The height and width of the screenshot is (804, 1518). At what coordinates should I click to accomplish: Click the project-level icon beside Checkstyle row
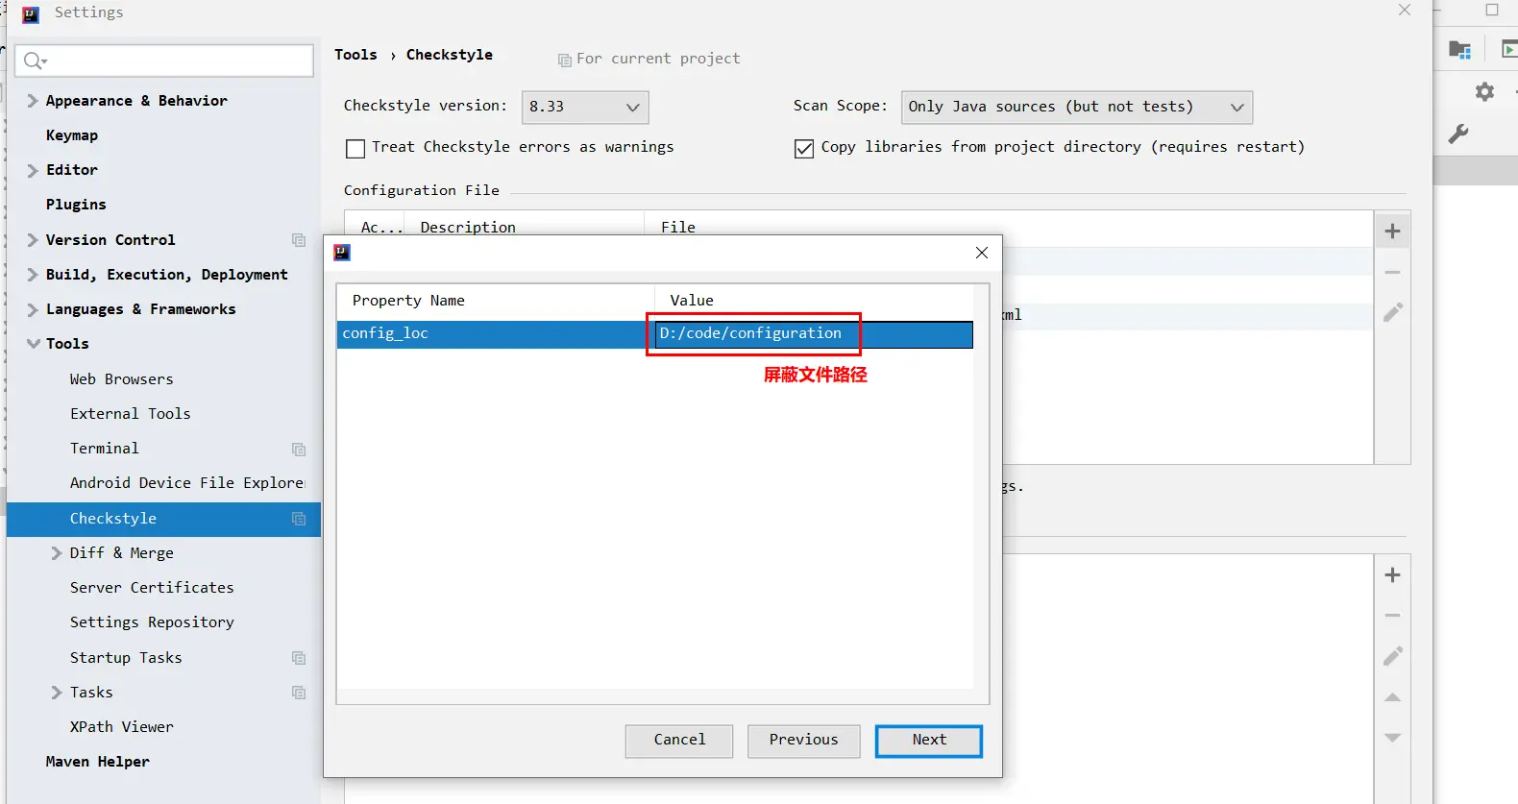click(299, 519)
